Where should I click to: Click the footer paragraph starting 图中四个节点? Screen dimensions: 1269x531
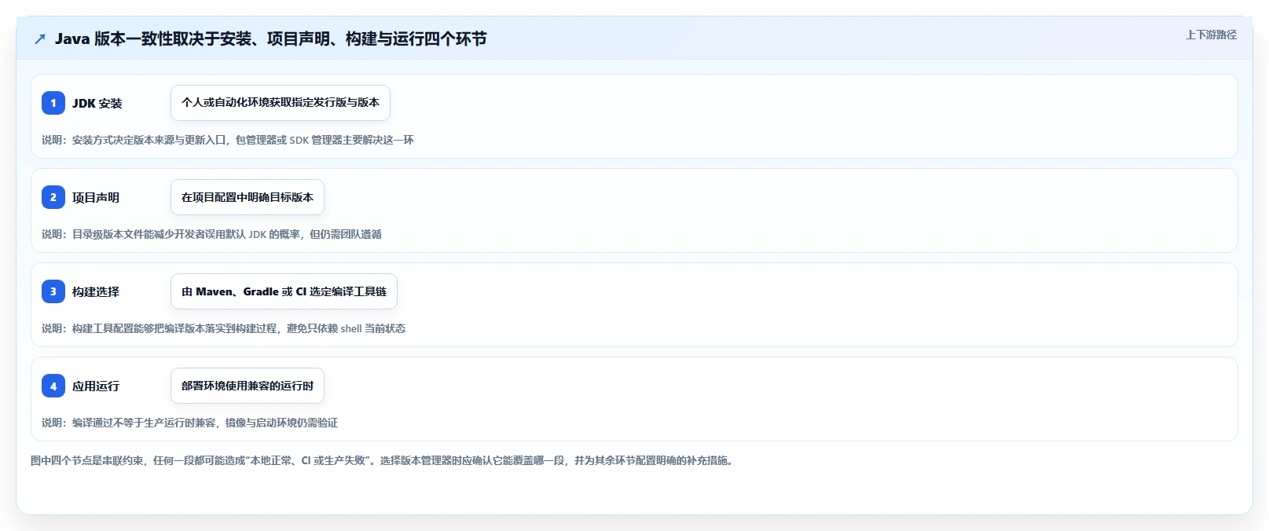pyautogui.click(x=384, y=460)
